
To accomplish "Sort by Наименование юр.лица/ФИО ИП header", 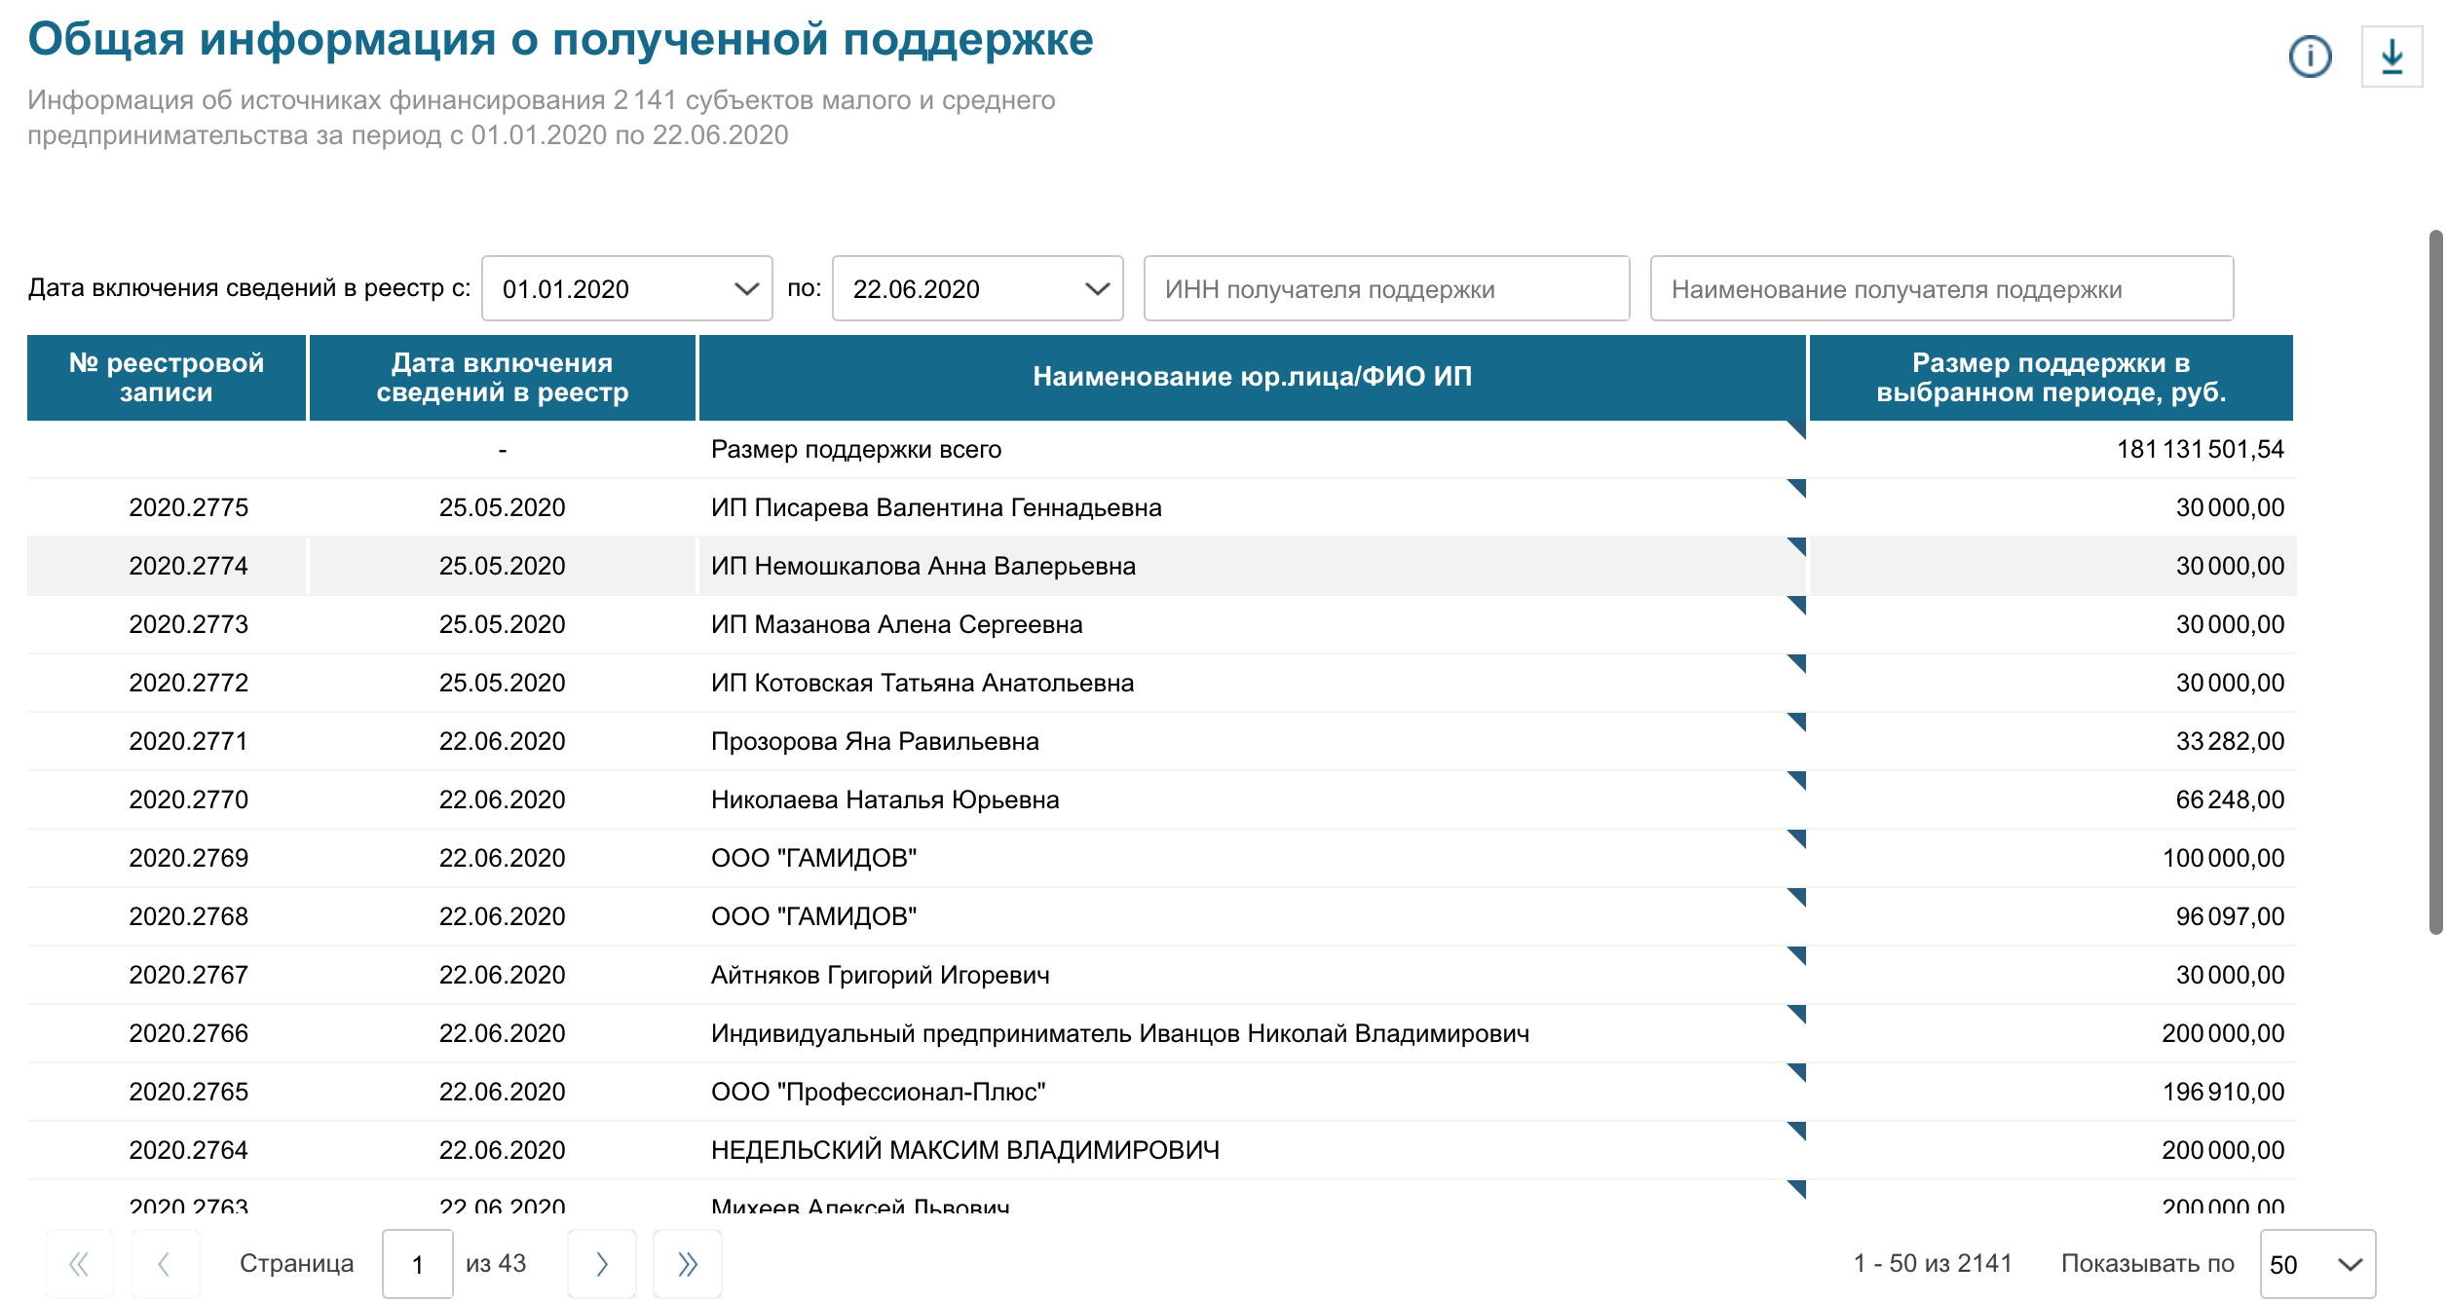I will coord(1253,378).
